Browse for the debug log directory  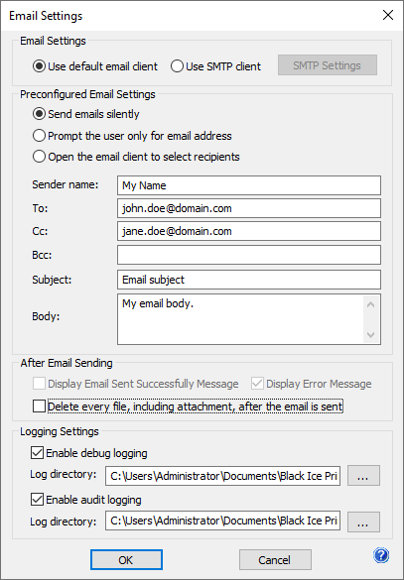pyautogui.click(x=363, y=475)
